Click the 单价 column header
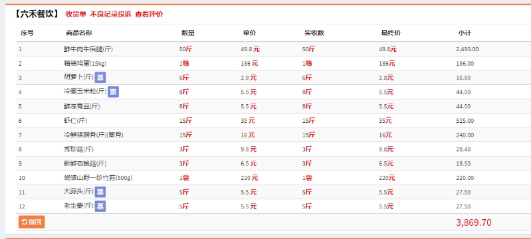 (249, 33)
